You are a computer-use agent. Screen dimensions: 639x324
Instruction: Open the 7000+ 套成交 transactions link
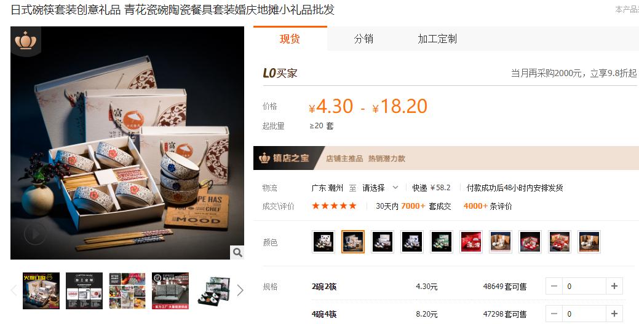point(426,206)
